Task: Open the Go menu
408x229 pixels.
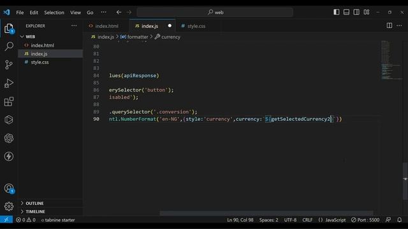Action: [90, 13]
